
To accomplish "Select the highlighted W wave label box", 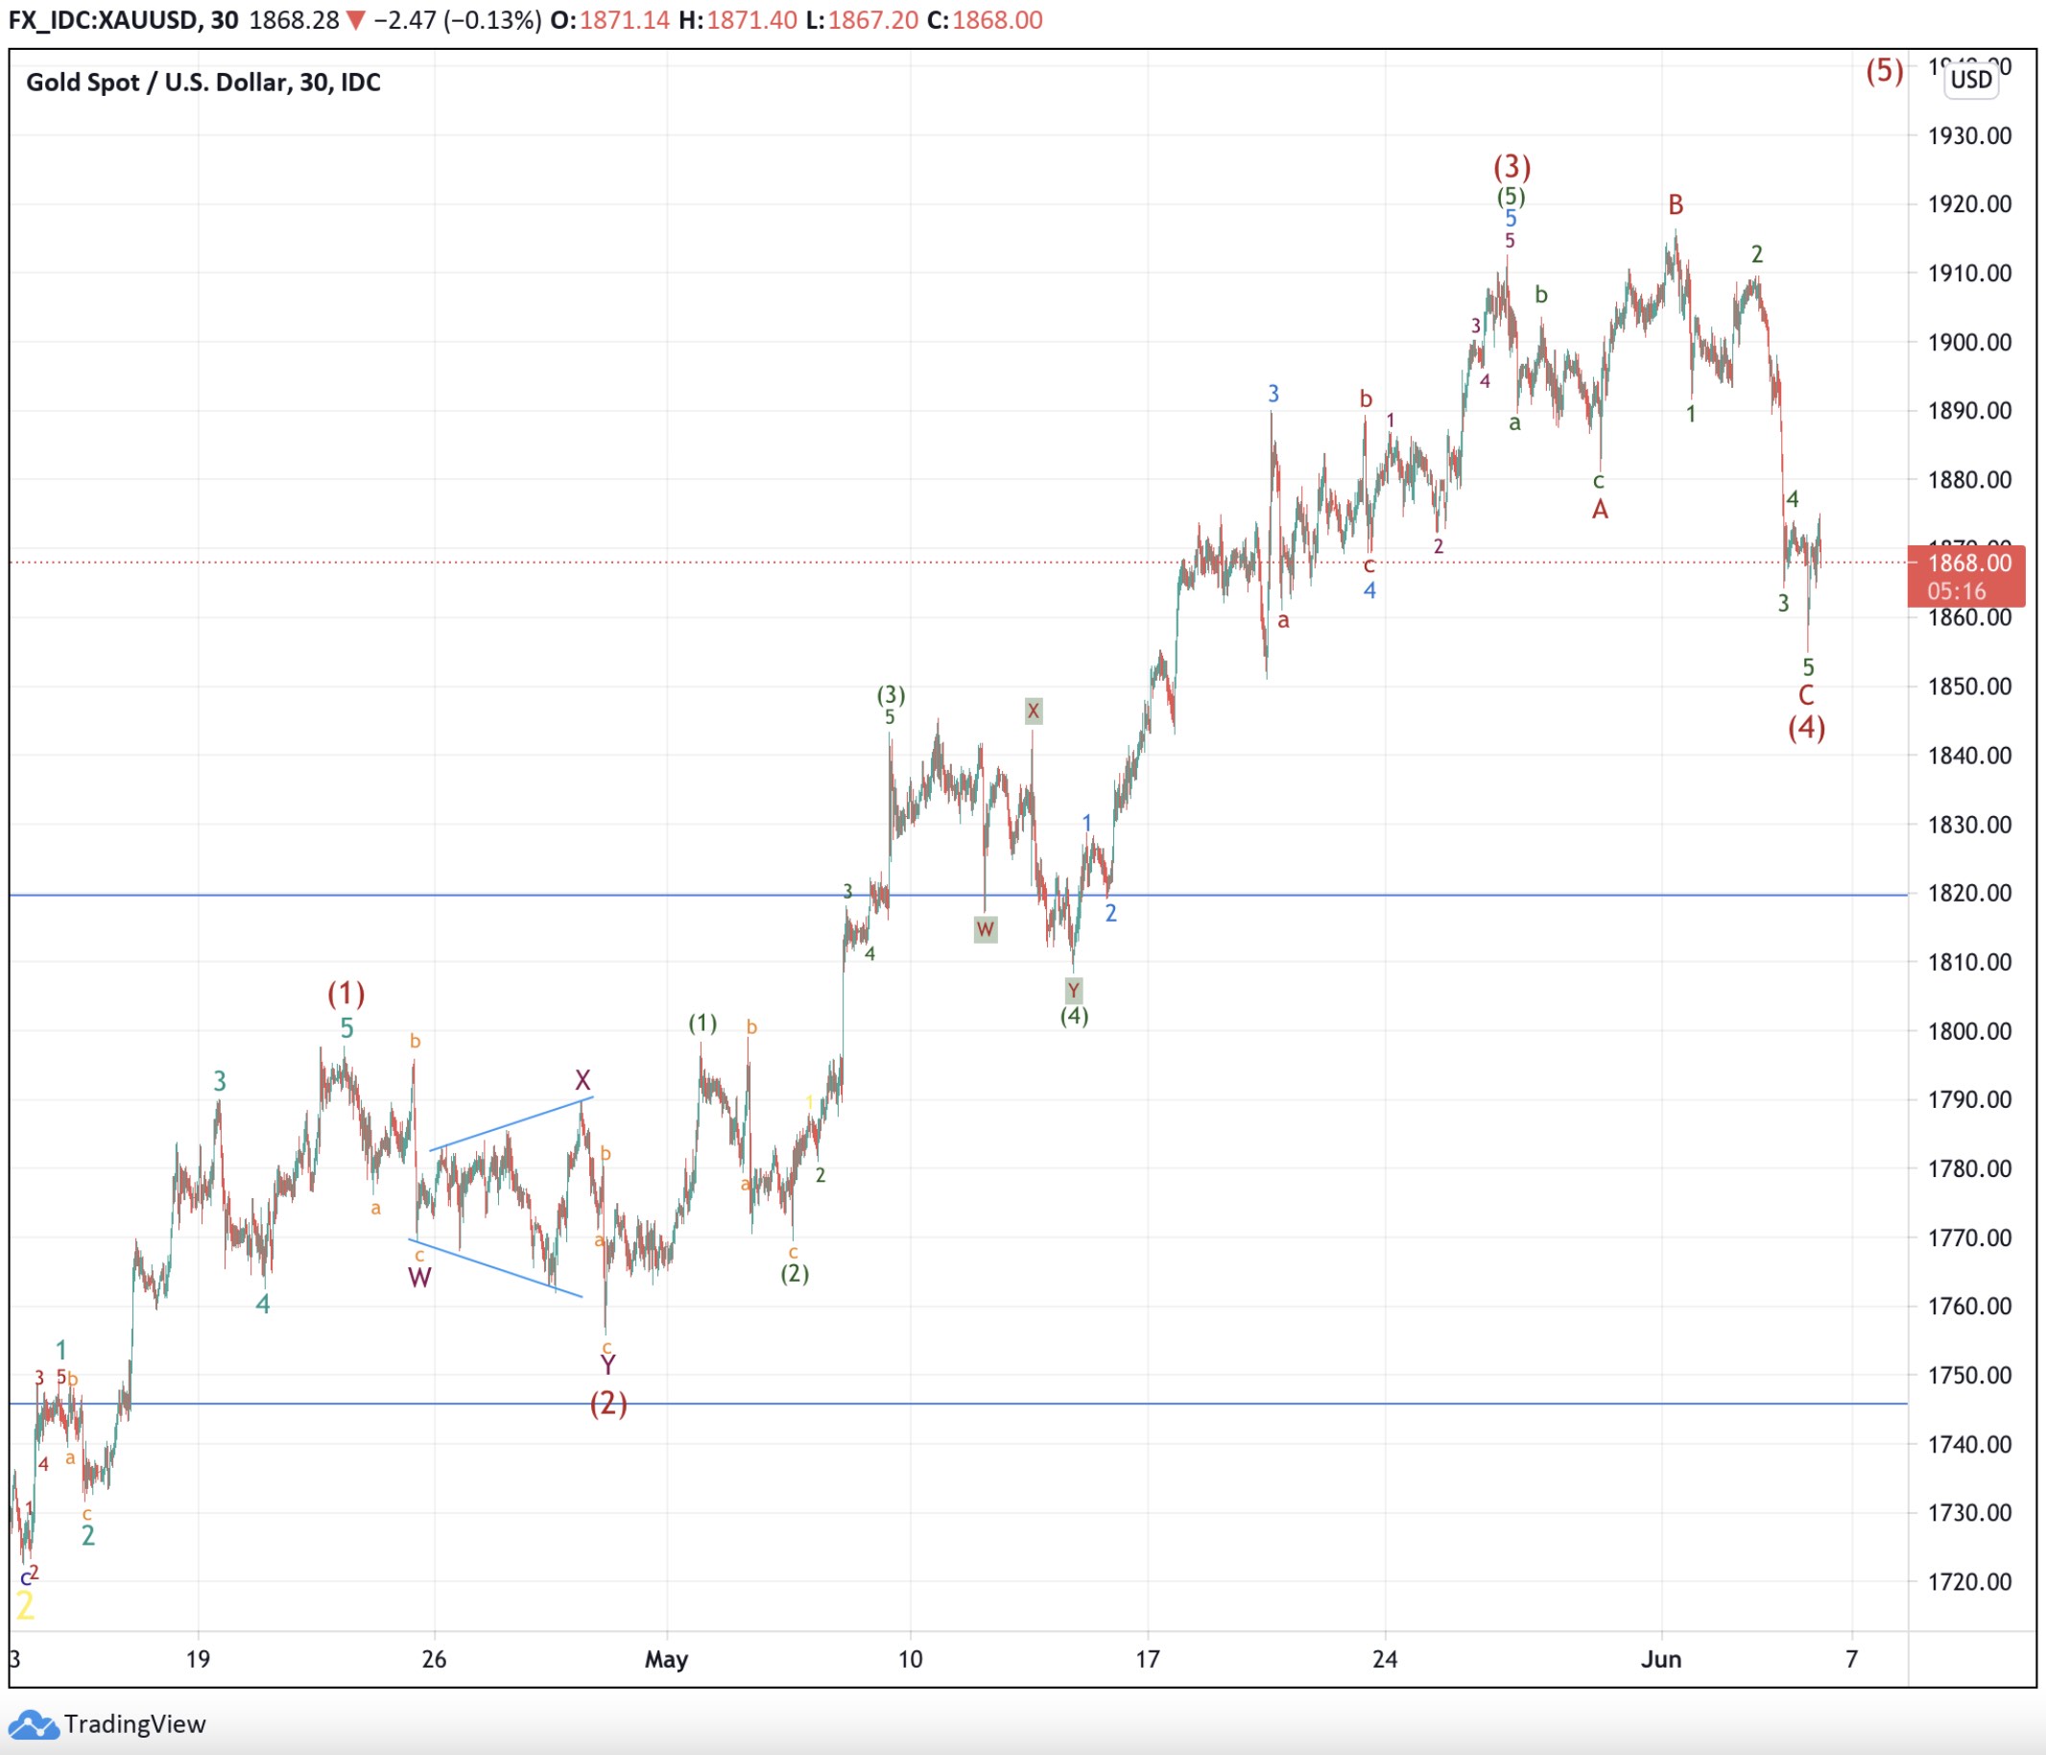I will 985,929.
